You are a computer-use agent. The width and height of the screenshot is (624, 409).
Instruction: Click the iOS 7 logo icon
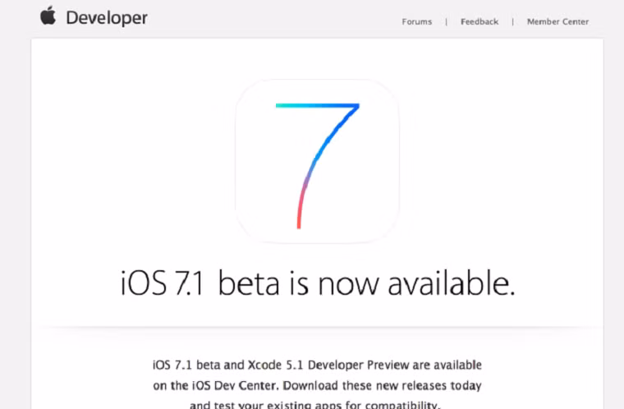point(317,161)
